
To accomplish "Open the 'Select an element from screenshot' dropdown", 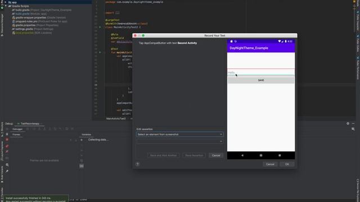I will 180,135.
